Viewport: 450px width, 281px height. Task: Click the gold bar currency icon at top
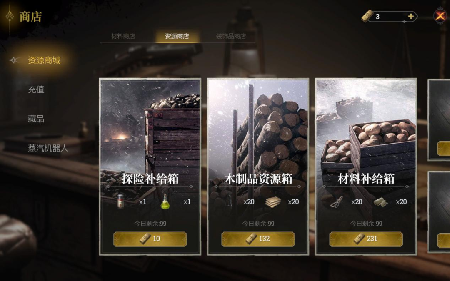(367, 16)
